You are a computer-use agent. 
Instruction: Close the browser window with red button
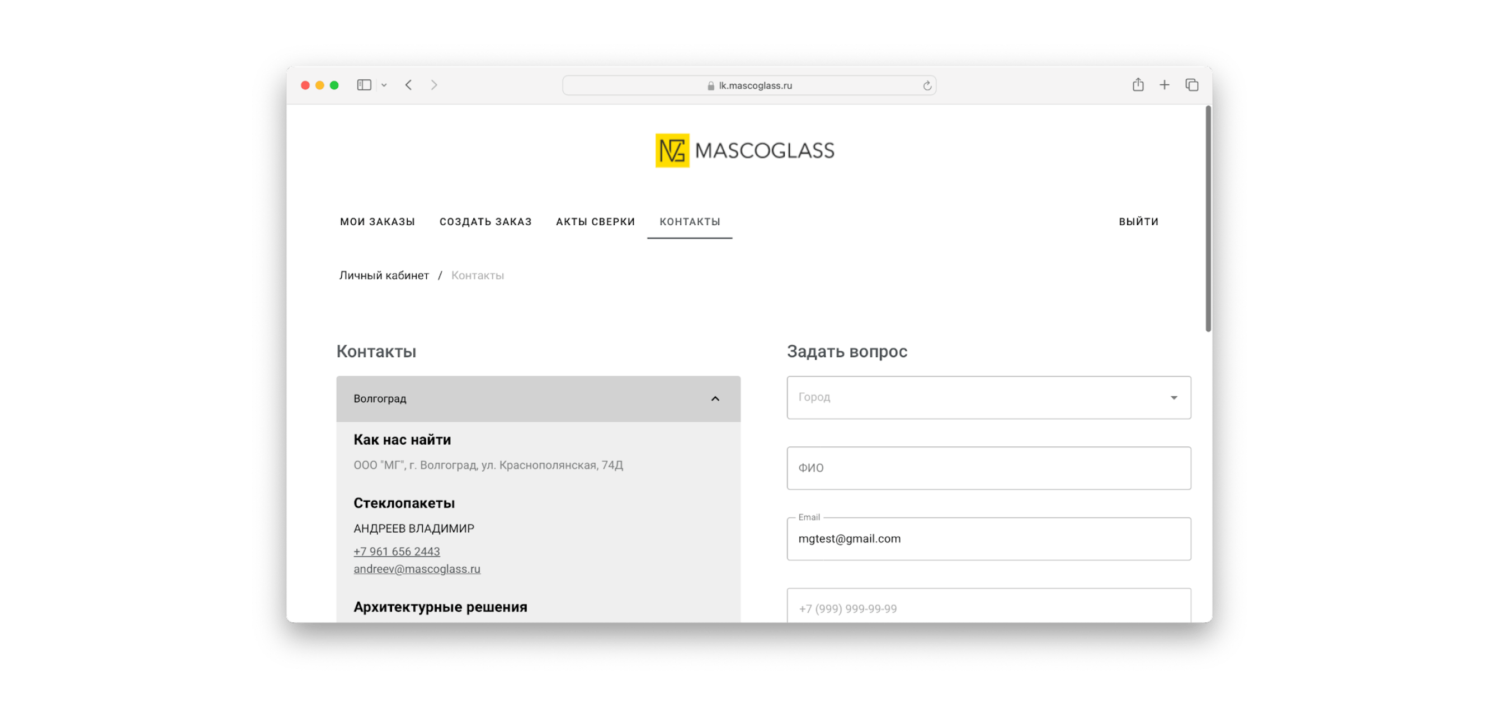305,85
